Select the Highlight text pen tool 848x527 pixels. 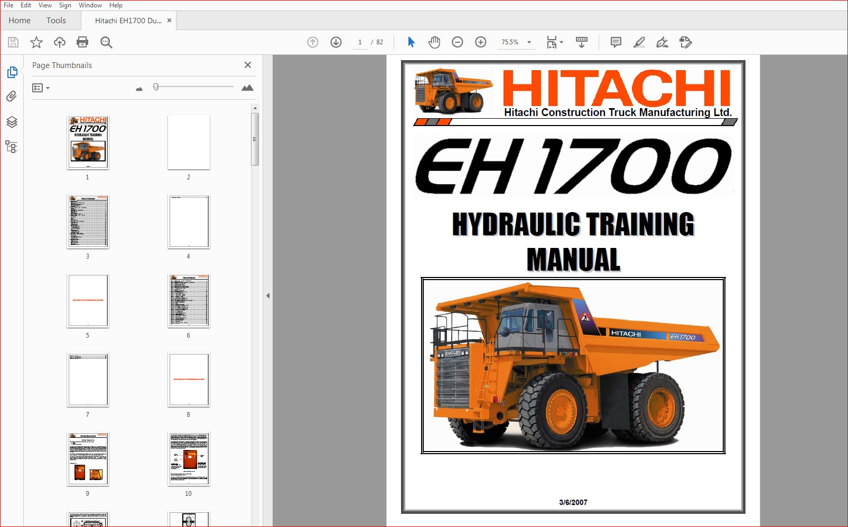pyautogui.click(x=639, y=42)
